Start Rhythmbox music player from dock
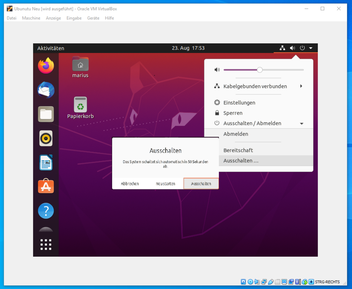 pos(46,138)
